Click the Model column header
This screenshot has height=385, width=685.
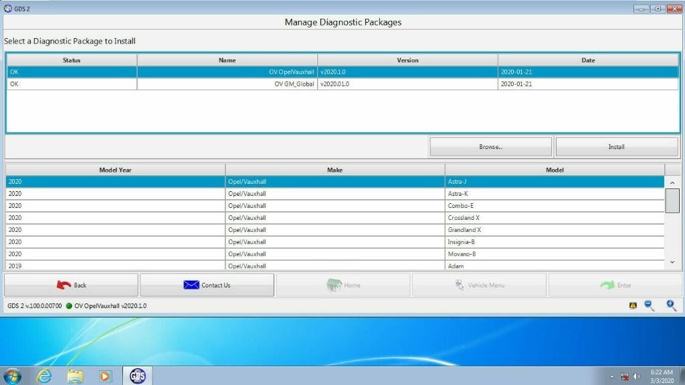tap(555, 170)
